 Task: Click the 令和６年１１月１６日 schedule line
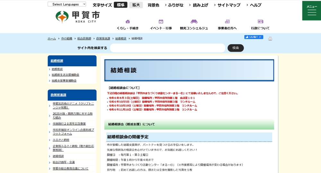click(153, 110)
